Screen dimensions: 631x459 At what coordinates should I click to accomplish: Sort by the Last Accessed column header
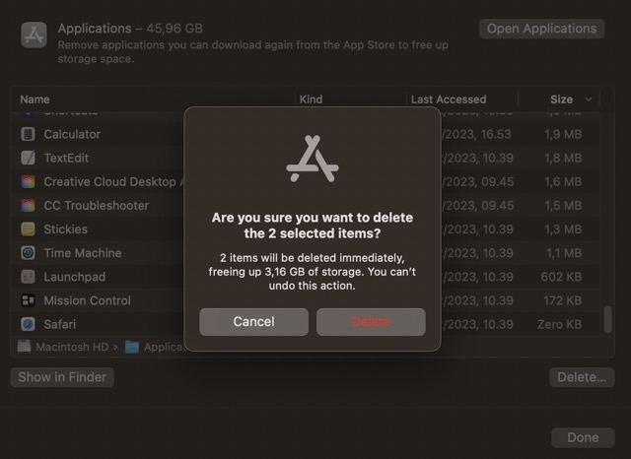click(449, 99)
